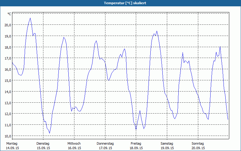Click the 17,0 y-axis label
Viewport: 241px width, 151px height.
pyautogui.click(x=8, y=58)
